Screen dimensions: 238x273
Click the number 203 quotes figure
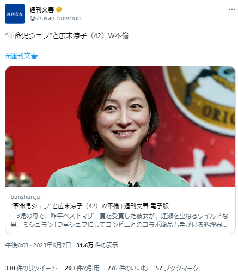pyautogui.click(x=70, y=268)
